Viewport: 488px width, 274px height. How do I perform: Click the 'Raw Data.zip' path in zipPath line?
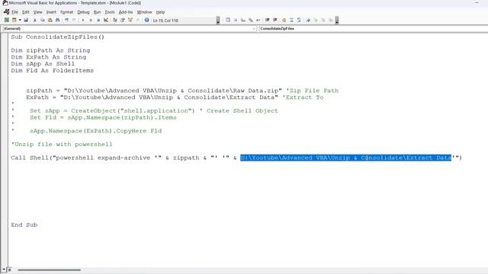coord(255,91)
